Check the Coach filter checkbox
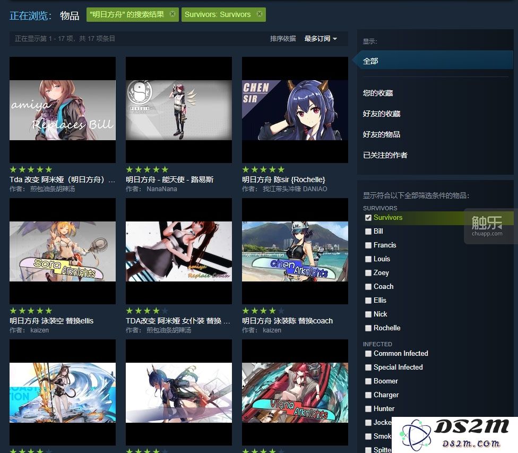The width and height of the screenshot is (518, 453). coord(368,287)
